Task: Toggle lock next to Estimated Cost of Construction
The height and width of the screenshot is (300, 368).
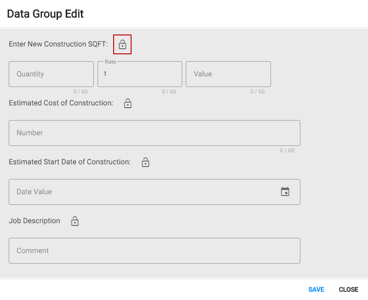Action: click(x=128, y=104)
